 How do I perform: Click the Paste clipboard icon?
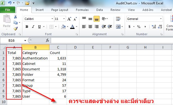tap(7, 19)
